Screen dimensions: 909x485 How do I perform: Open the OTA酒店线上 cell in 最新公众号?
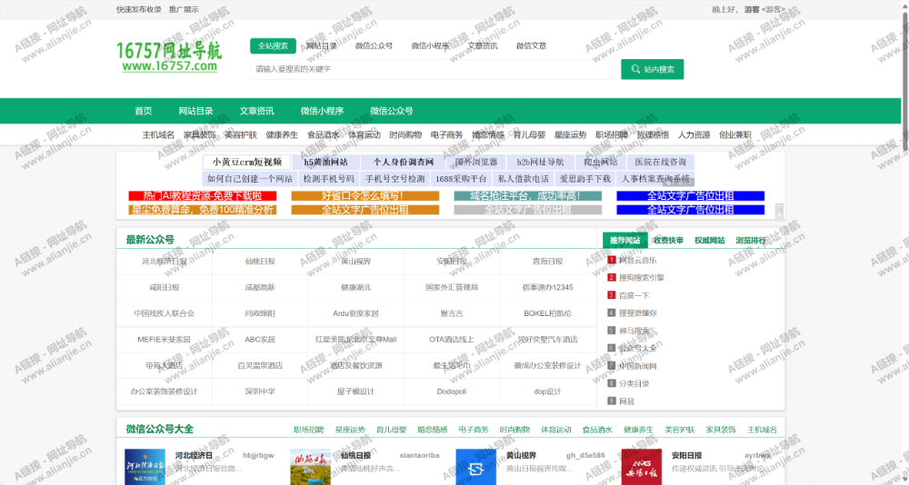pyautogui.click(x=452, y=340)
